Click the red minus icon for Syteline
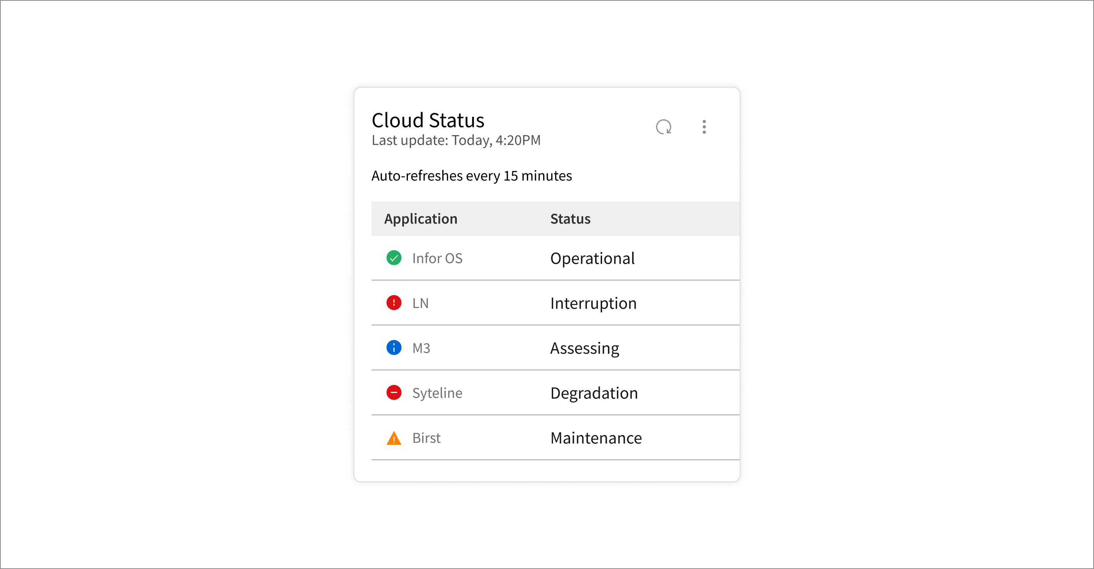Viewport: 1094px width, 569px height. coord(394,393)
